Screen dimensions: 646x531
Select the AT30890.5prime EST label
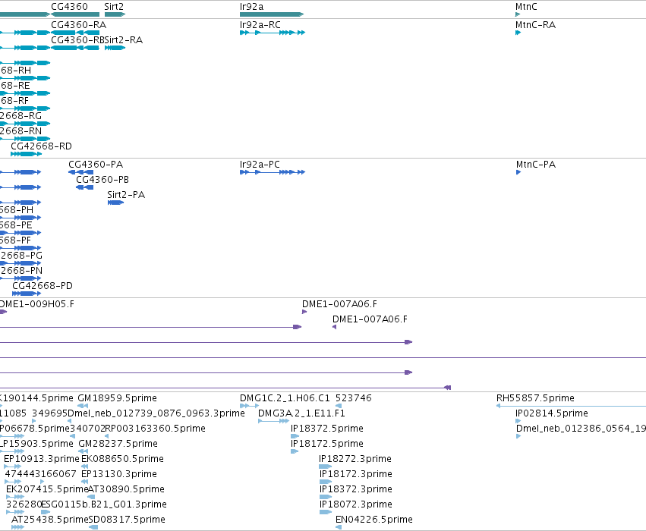(x=127, y=490)
